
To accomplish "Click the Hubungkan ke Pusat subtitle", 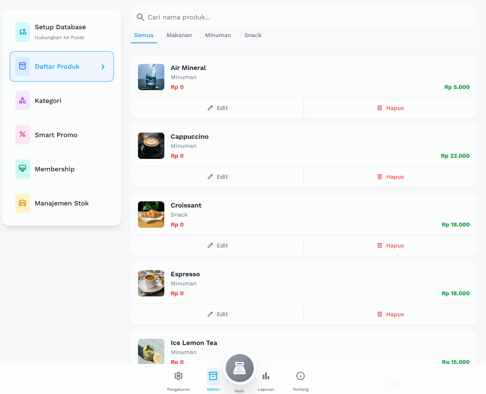I will [x=59, y=37].
